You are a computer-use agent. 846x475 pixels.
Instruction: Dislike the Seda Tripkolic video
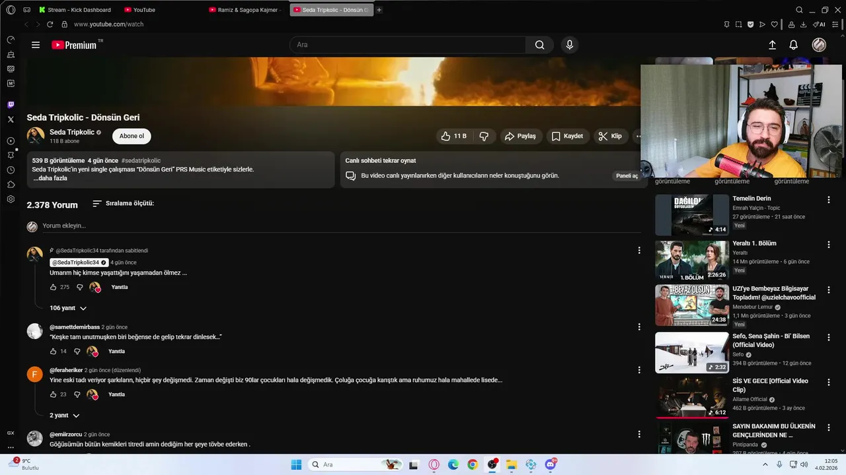[x=484, y=136]
